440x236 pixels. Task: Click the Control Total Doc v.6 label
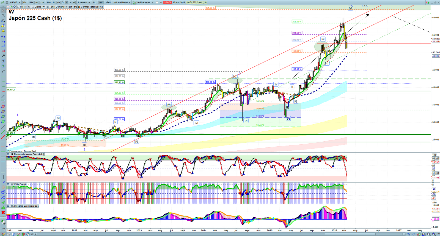(92, 7)
